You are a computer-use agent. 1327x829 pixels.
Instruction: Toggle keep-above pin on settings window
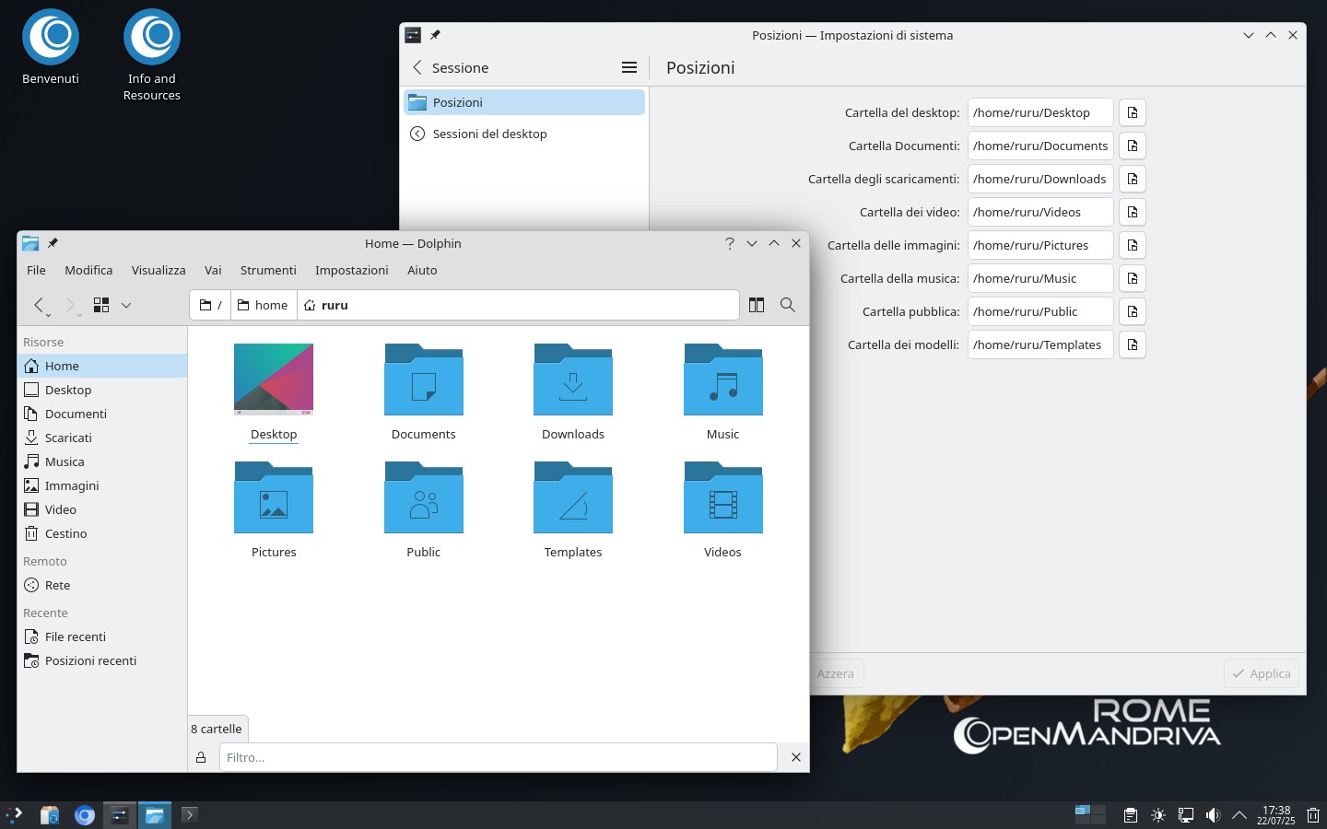click(435, 35)
